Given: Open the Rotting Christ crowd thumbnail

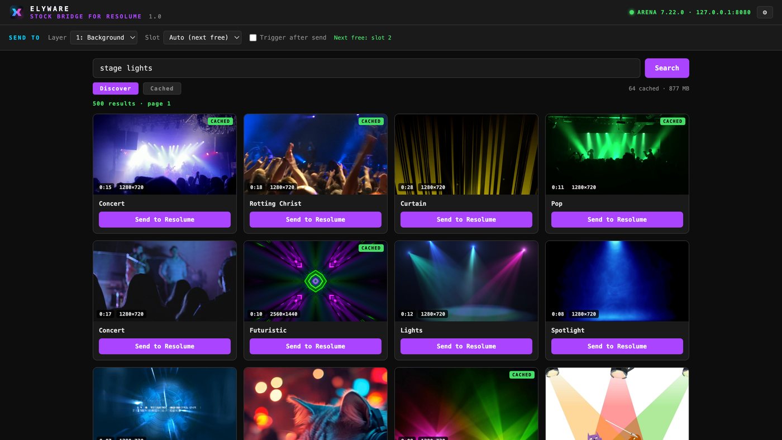Looking at the screenshot, I should coord(316,155).
